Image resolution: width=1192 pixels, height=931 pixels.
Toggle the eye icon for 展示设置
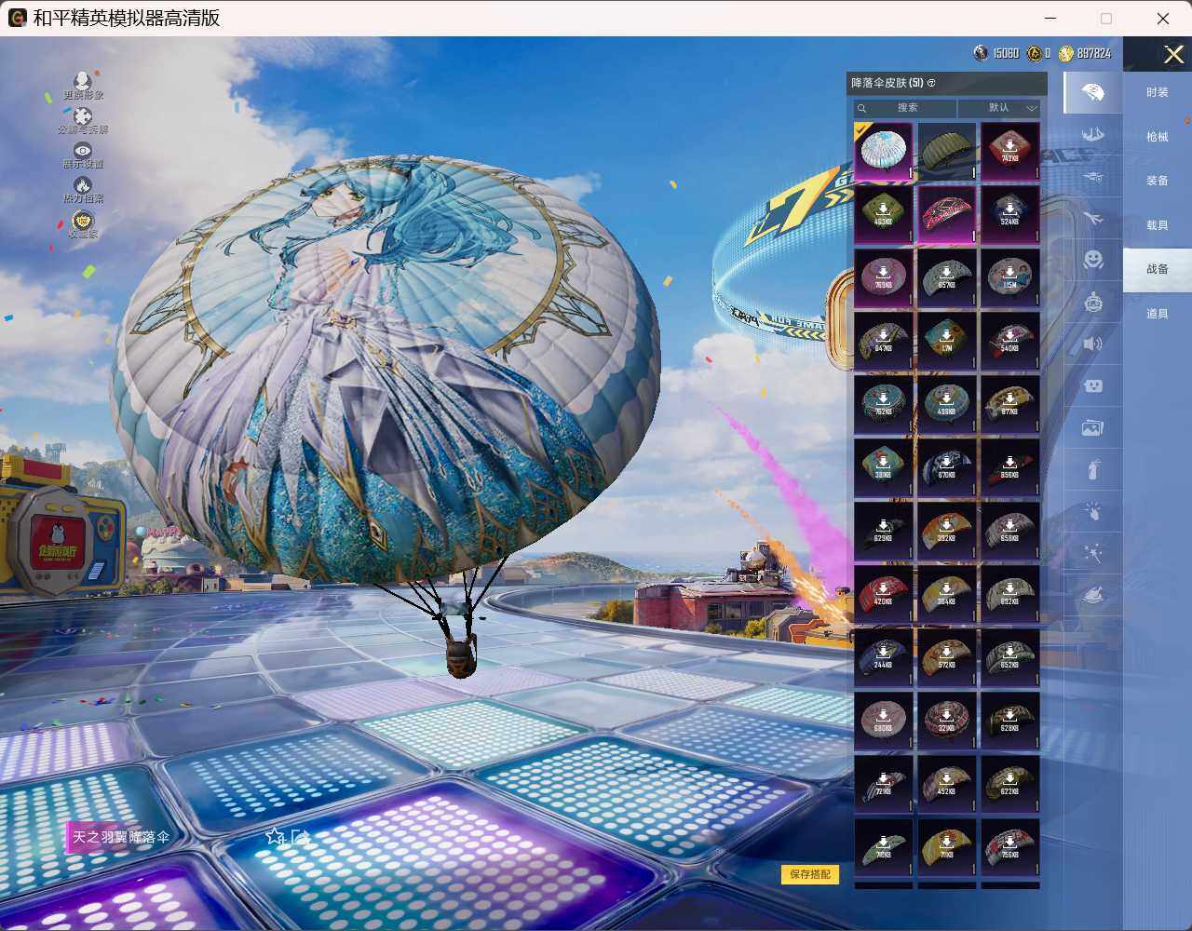click(83, 151)
